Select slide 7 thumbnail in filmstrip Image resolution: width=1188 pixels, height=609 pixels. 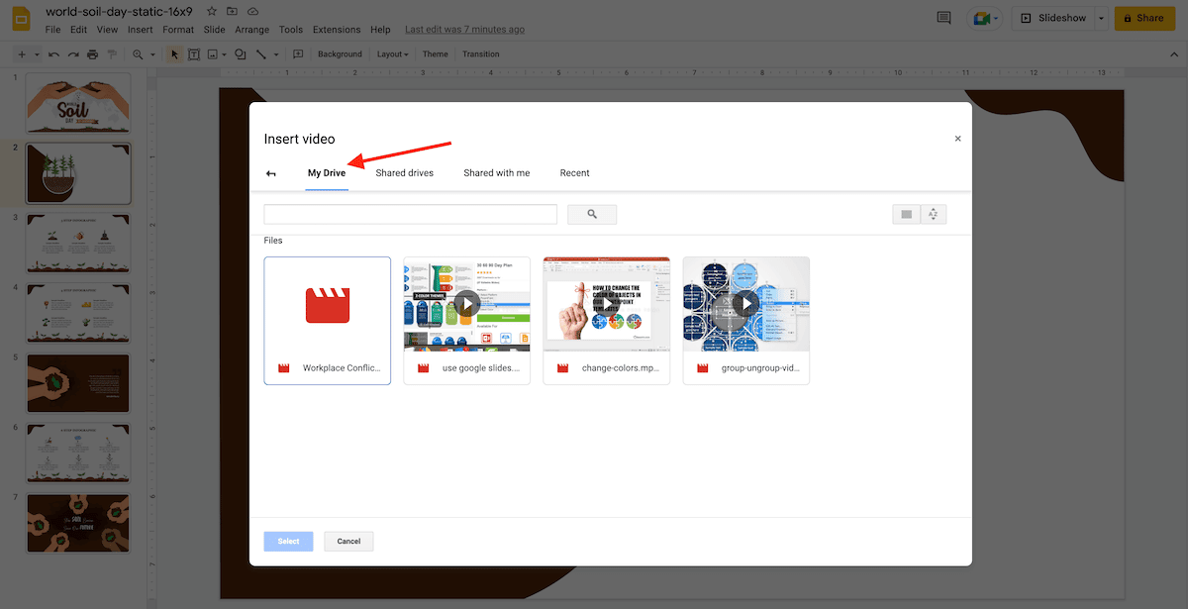click(78, 524)
